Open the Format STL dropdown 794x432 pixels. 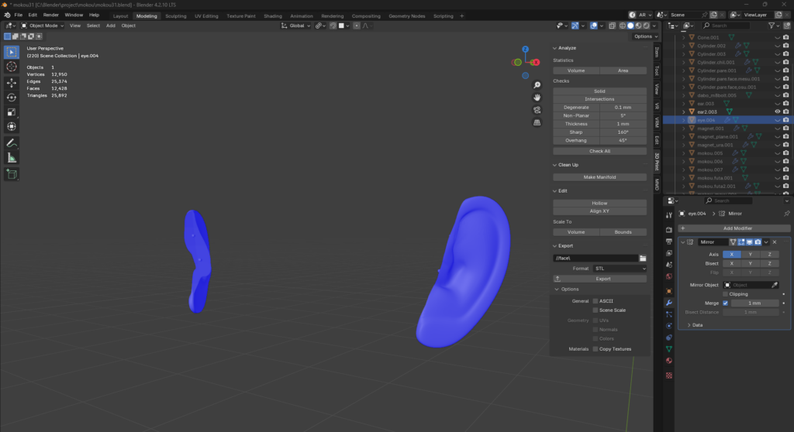click(x=620, y=269)
